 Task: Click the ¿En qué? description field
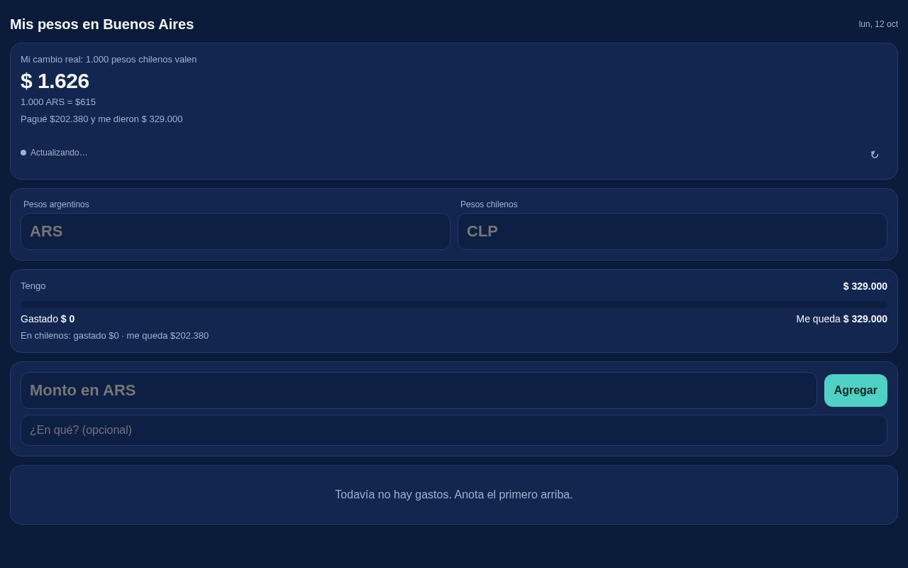point(454,430)
